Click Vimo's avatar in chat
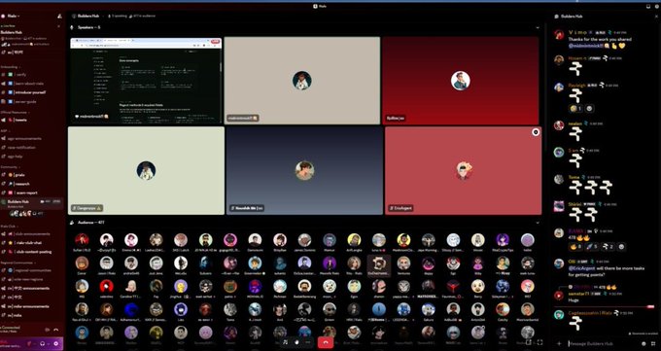Image resolution: width=661 pixels, height=351 pixels. point(559,35)
